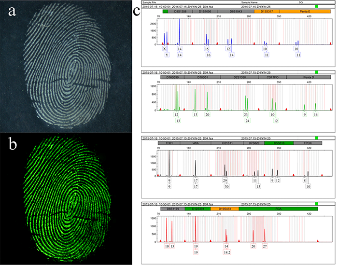Click allele label 15 under D1S1656

point(207,49)
